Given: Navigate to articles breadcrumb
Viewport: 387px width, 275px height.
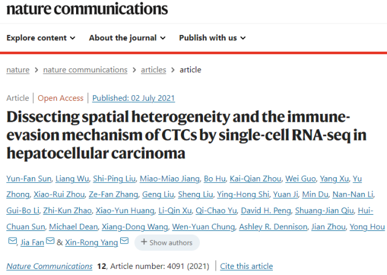Looking at the screenshot, I should 153,69.
